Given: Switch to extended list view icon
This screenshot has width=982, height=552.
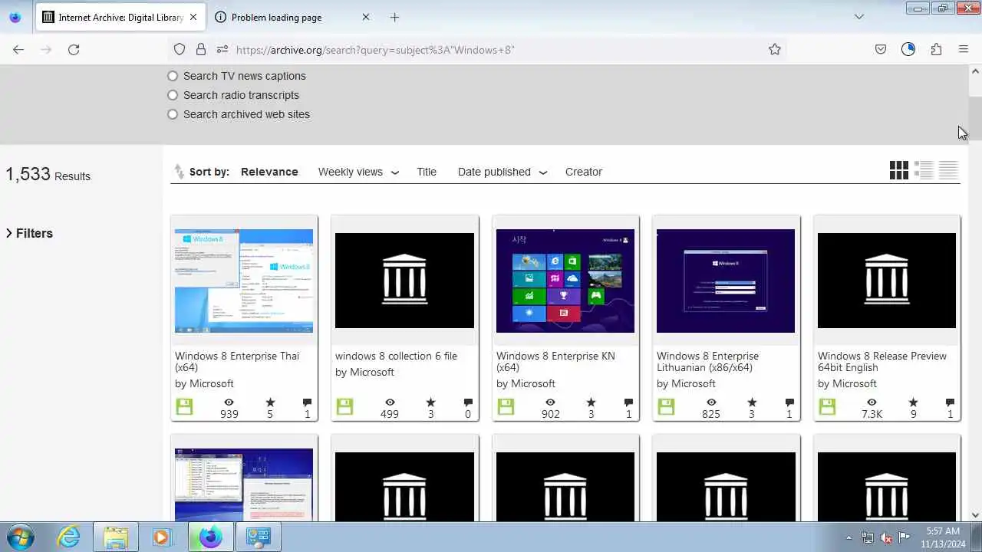Looking at the screenshot, I should click(x=924, y=170).
